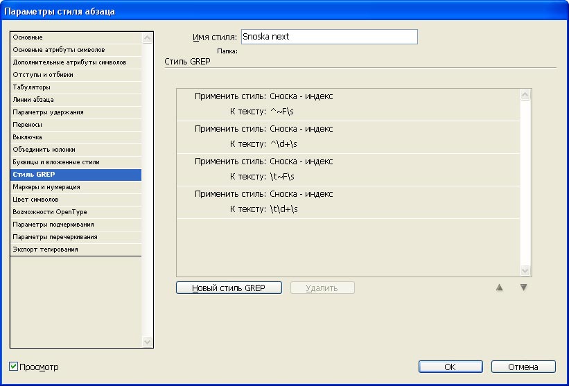Click category list scroll up arrow
Image resolution: width=569 pixels, height=386 pixels.
coord(148,37)
